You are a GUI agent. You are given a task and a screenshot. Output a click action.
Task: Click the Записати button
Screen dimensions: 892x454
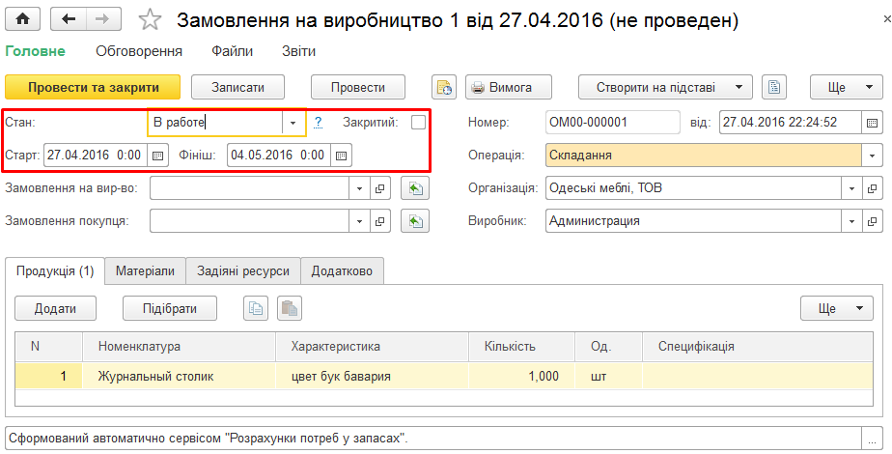click(x=237, y=88)
